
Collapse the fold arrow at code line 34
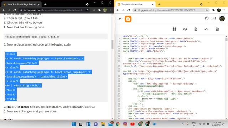point(121,111)
